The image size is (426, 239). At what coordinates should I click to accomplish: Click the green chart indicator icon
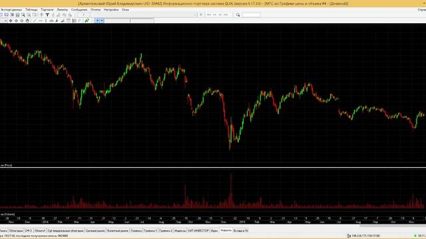click(x=87, y=21)
